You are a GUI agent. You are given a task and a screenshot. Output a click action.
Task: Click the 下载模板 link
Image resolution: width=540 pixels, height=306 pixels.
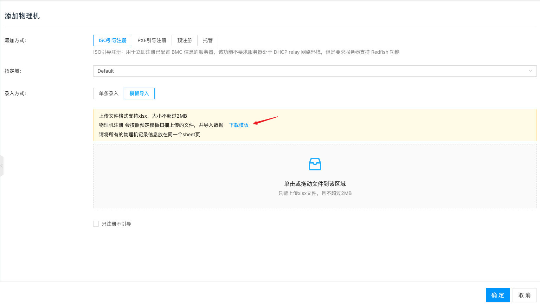click(239, 125)
